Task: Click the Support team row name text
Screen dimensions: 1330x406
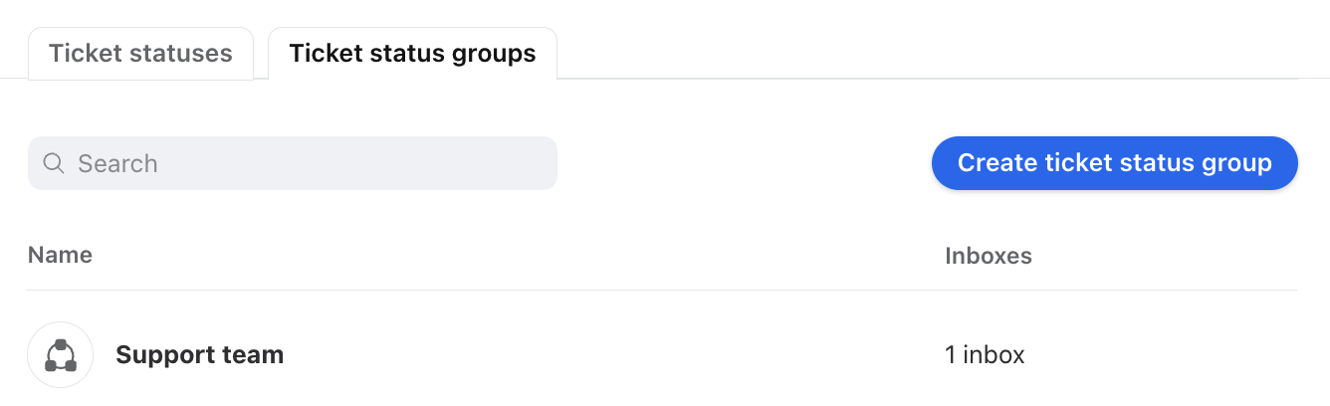Action: click(200, 354)
